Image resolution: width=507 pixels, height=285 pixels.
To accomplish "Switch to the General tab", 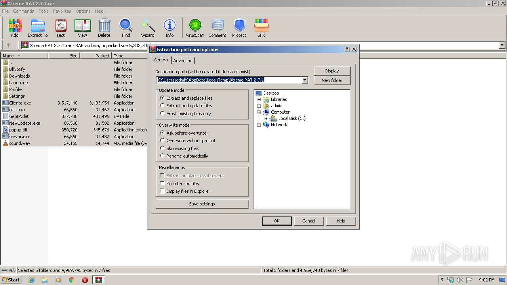I will point(161,60).
